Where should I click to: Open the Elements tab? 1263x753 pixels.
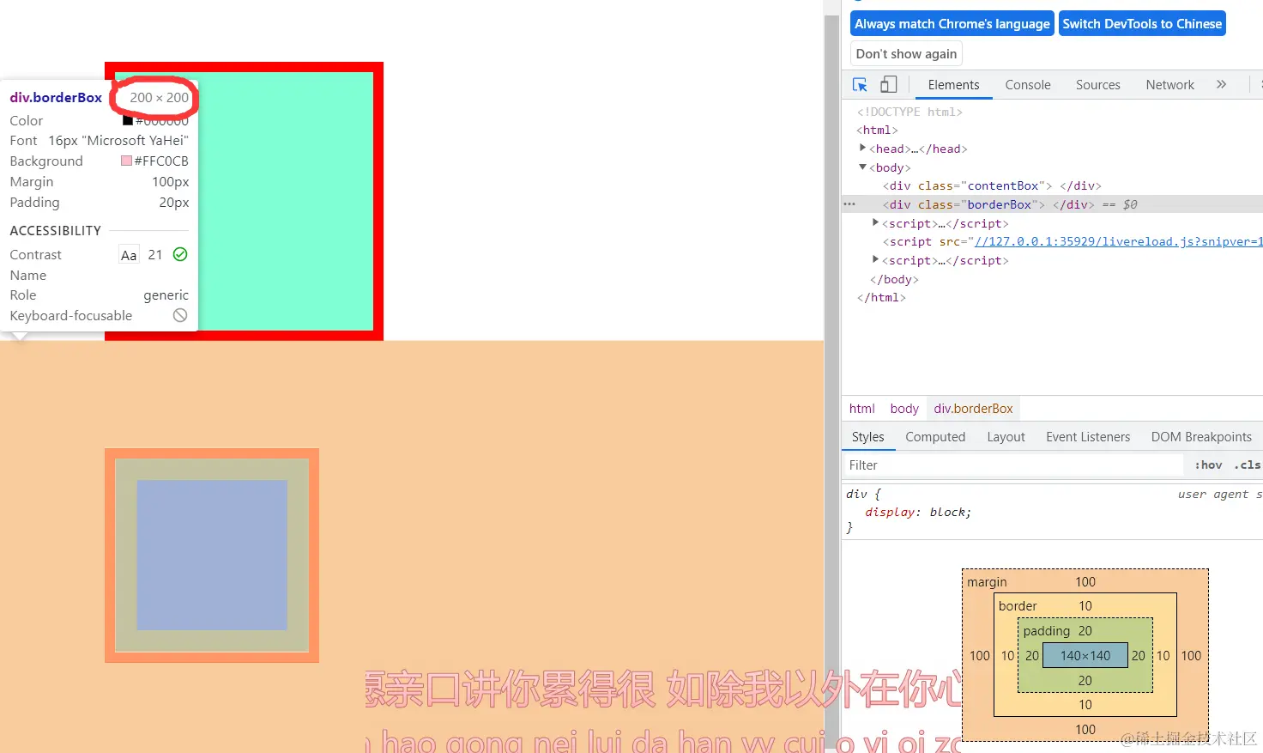coord(953,85)
